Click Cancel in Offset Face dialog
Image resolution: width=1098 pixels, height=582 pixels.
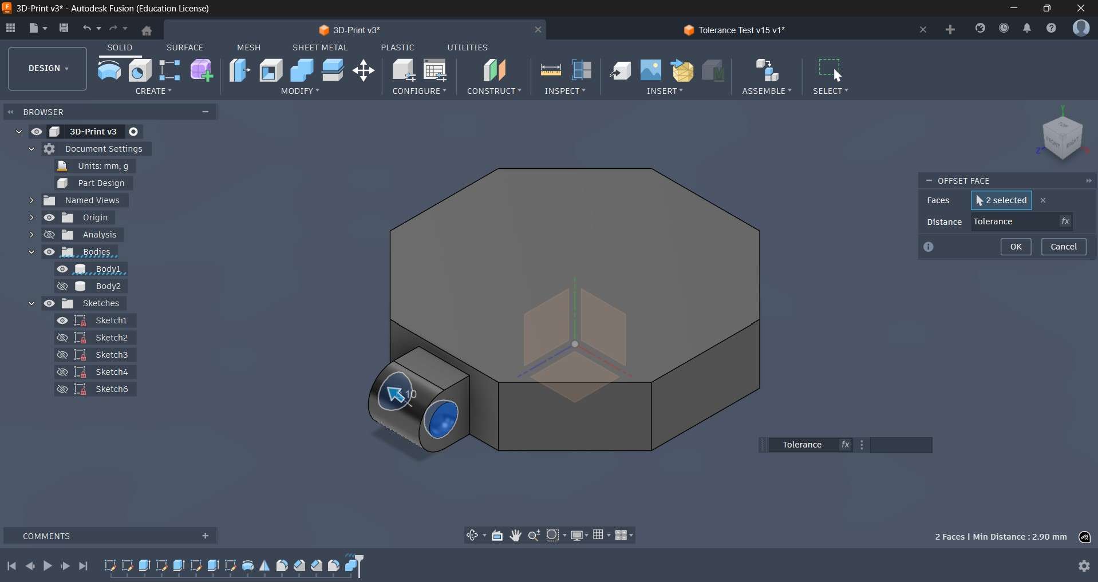coord(1065,247)
